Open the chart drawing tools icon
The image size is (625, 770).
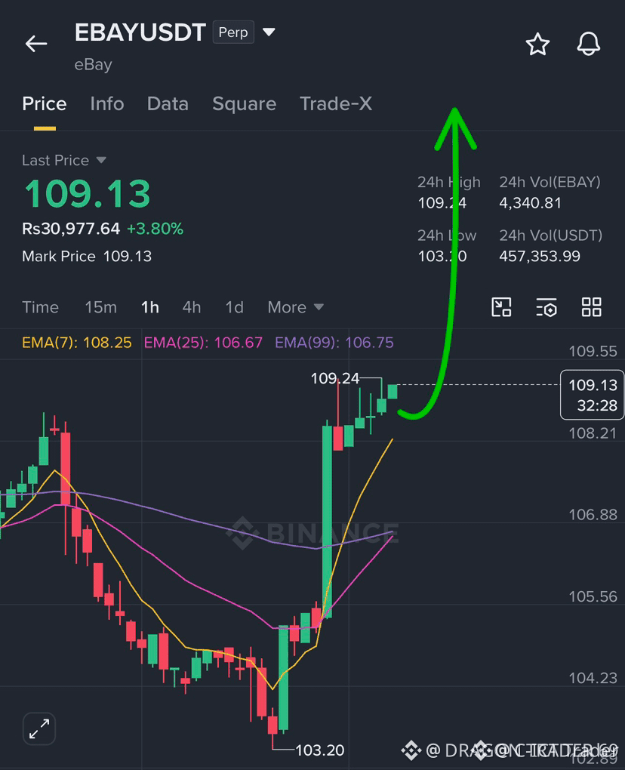pyautogui.click(x=501, y=307)
